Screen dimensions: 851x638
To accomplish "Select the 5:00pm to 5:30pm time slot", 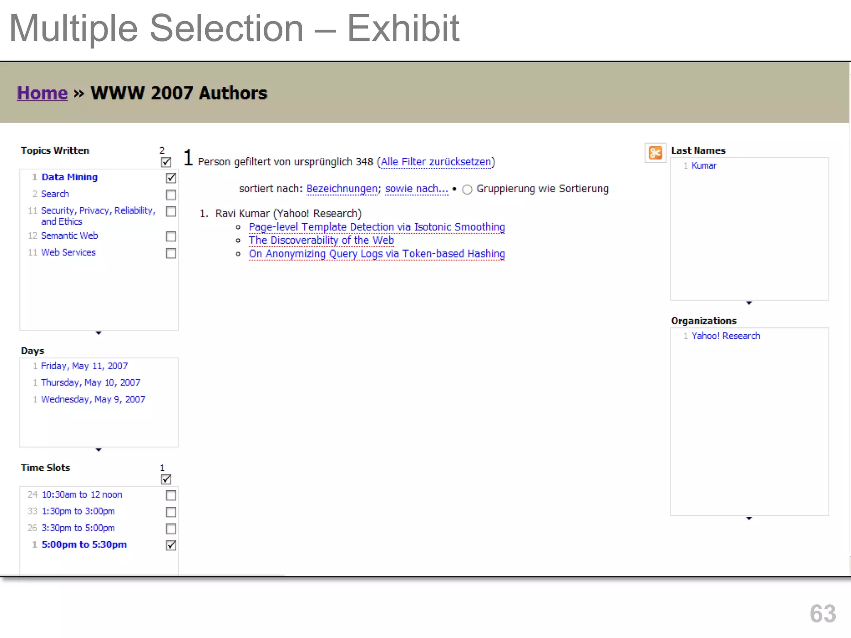I will [84, 545].
